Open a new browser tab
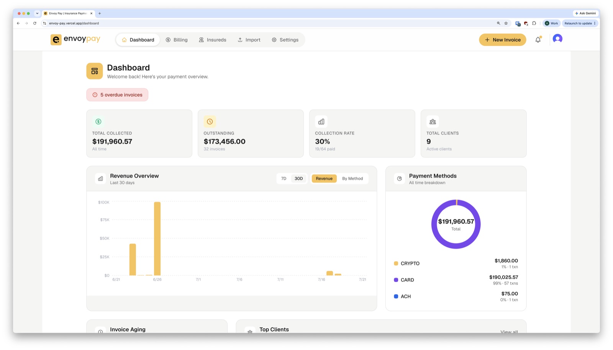Screen dimensions: 613x350 [x=100, y=13]
